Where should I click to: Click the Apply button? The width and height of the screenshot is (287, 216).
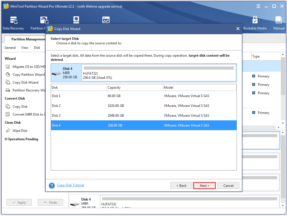point(19,203)
